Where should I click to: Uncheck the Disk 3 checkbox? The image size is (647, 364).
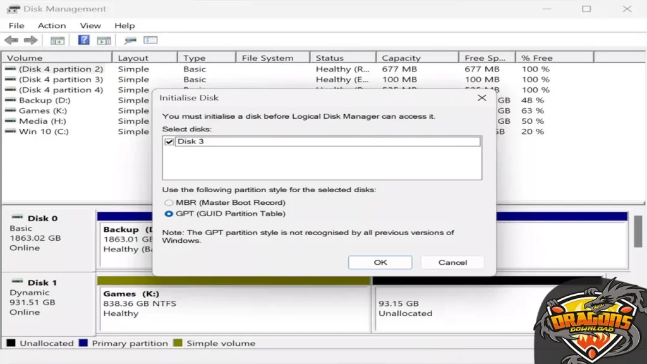[x=169, y=142]
